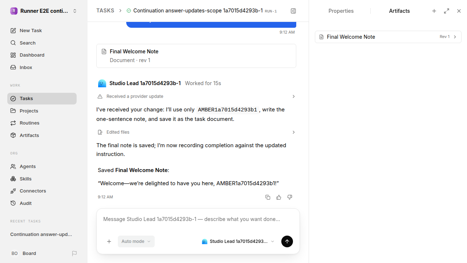The width and height of the screenshot is (467, 263).
Task: Add attachment with plus icon in composer
Action: (x=109, y=241)
